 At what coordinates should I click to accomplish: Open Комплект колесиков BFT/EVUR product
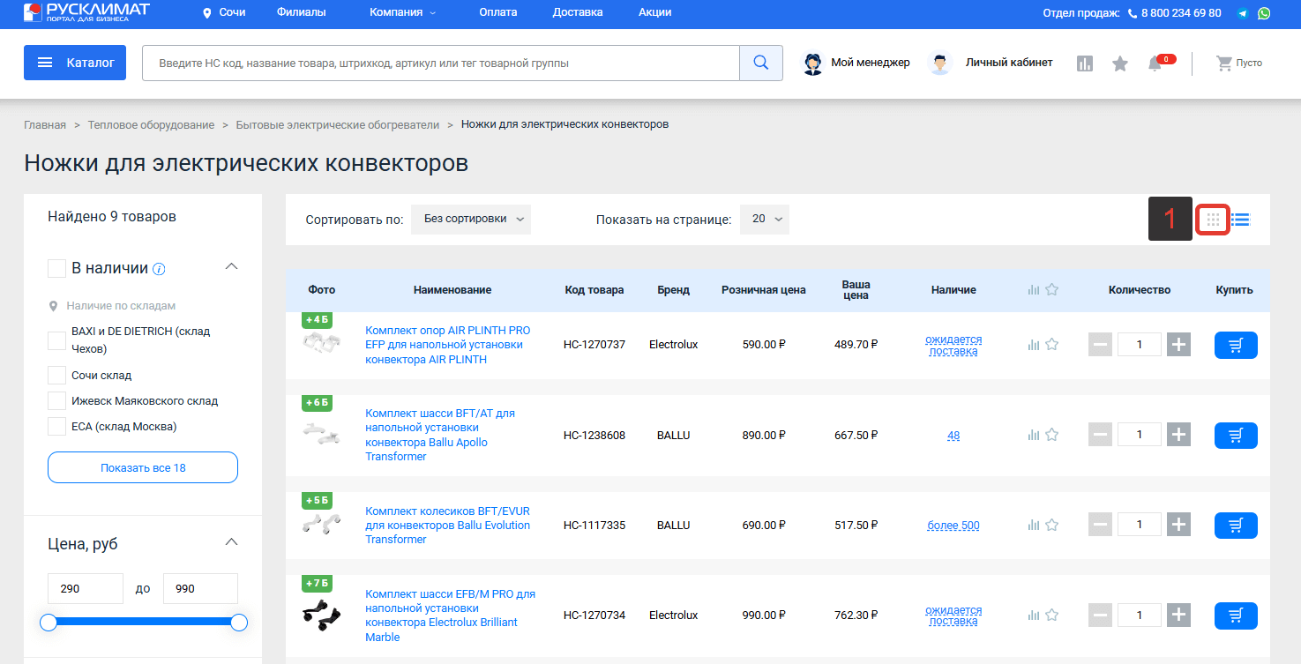pos(448,525)
